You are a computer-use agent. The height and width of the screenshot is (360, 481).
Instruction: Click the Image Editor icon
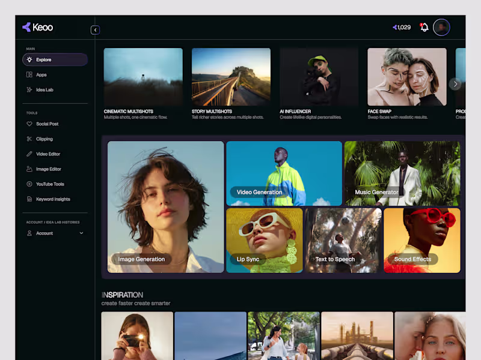point(29,169)
